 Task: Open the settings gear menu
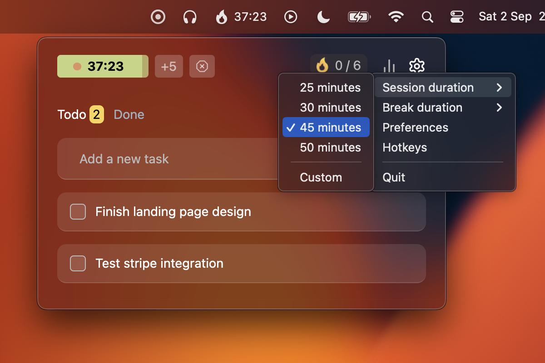coord(416,66)
